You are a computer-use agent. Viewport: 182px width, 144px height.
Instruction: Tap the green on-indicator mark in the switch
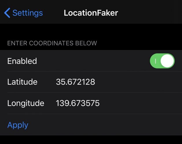pyautogui.click(x=155, y=61)
